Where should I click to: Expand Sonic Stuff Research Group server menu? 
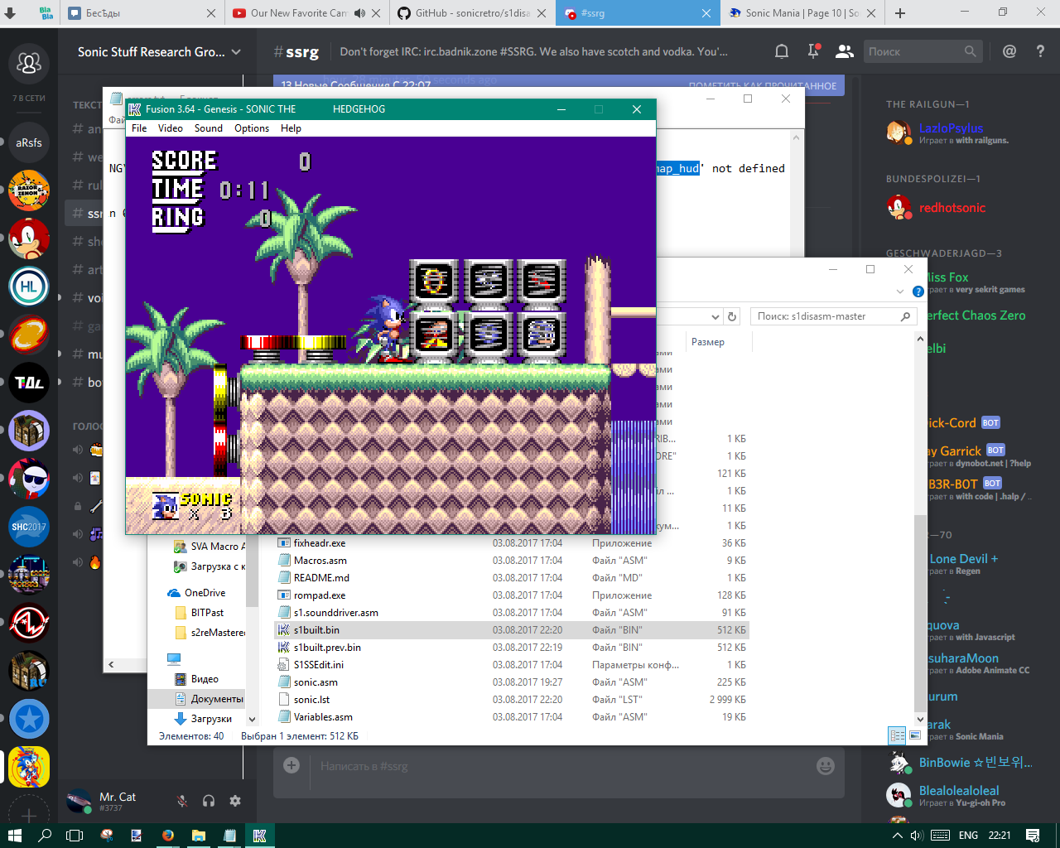(236, 51)
